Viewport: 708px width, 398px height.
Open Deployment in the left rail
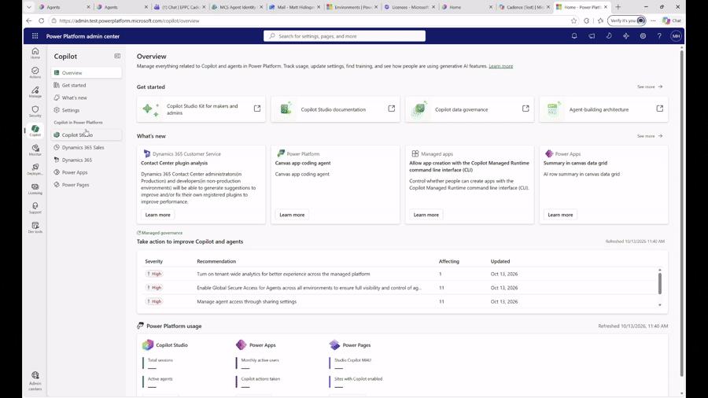(35, 169)
